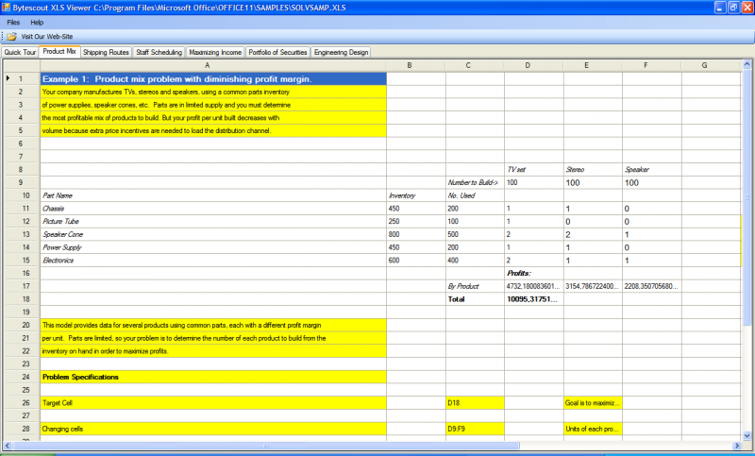The width and height of the screenshot is (755, 456).
Task: Click the vertical scrollbar up arrow
Action: pyautogui.click(x=747, y=64)
